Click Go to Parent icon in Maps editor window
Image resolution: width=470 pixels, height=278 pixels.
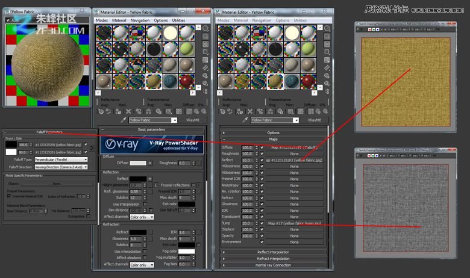tap(318, 111)
